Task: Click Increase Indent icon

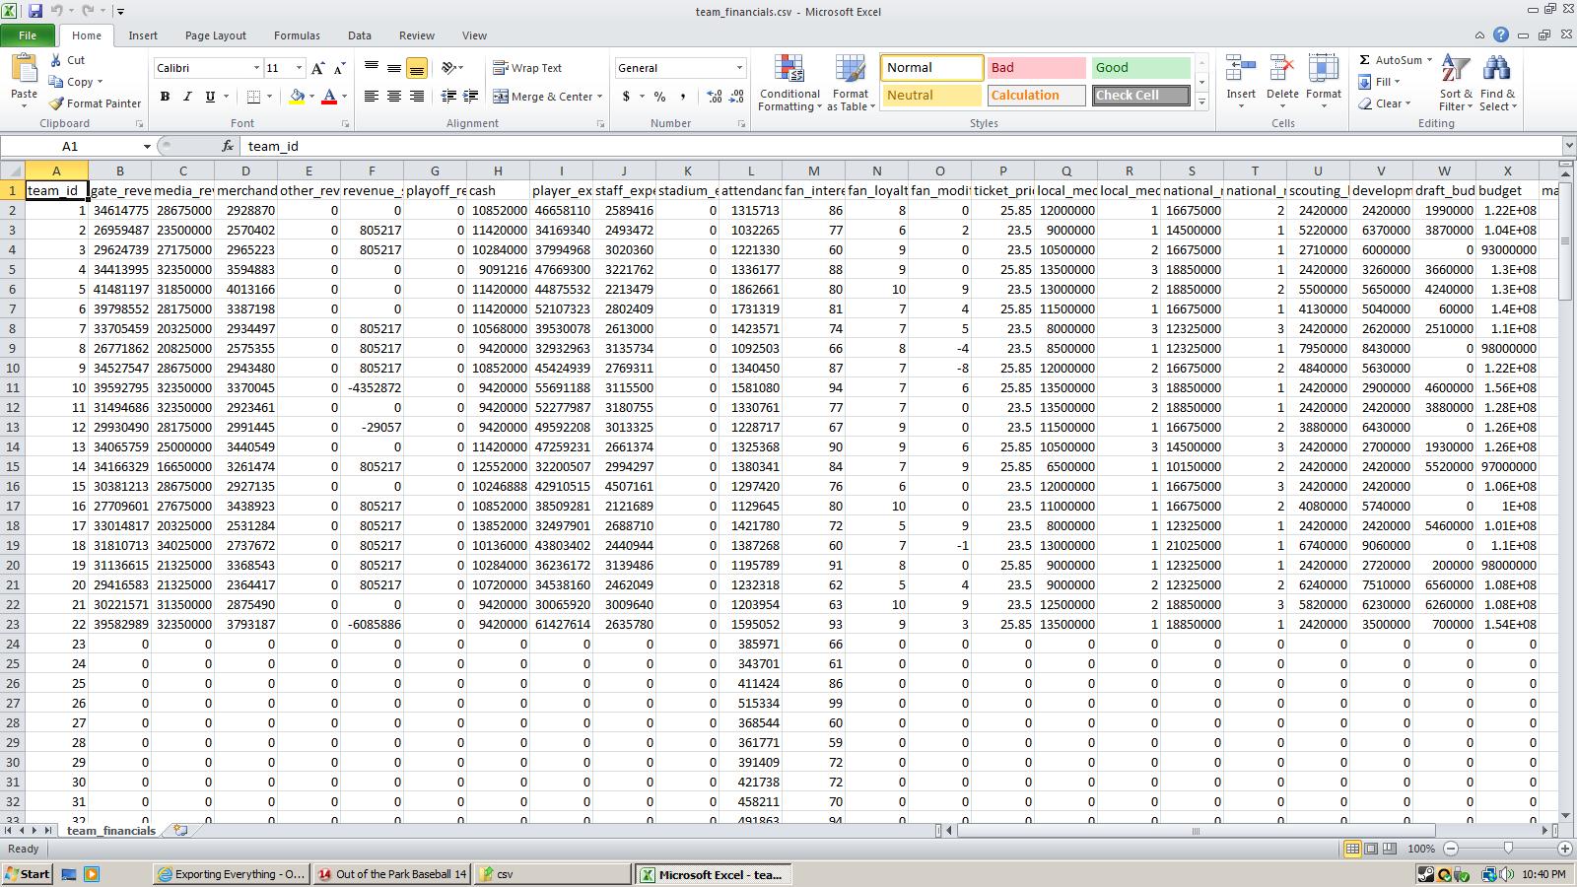Action: point(471,97)
